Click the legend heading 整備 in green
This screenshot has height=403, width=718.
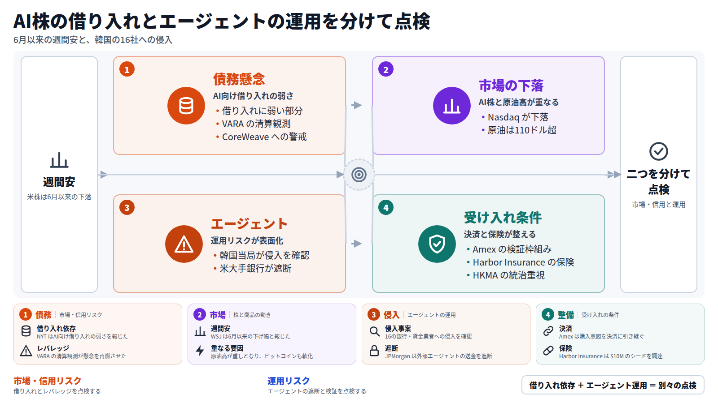click(x=566, y=315)
